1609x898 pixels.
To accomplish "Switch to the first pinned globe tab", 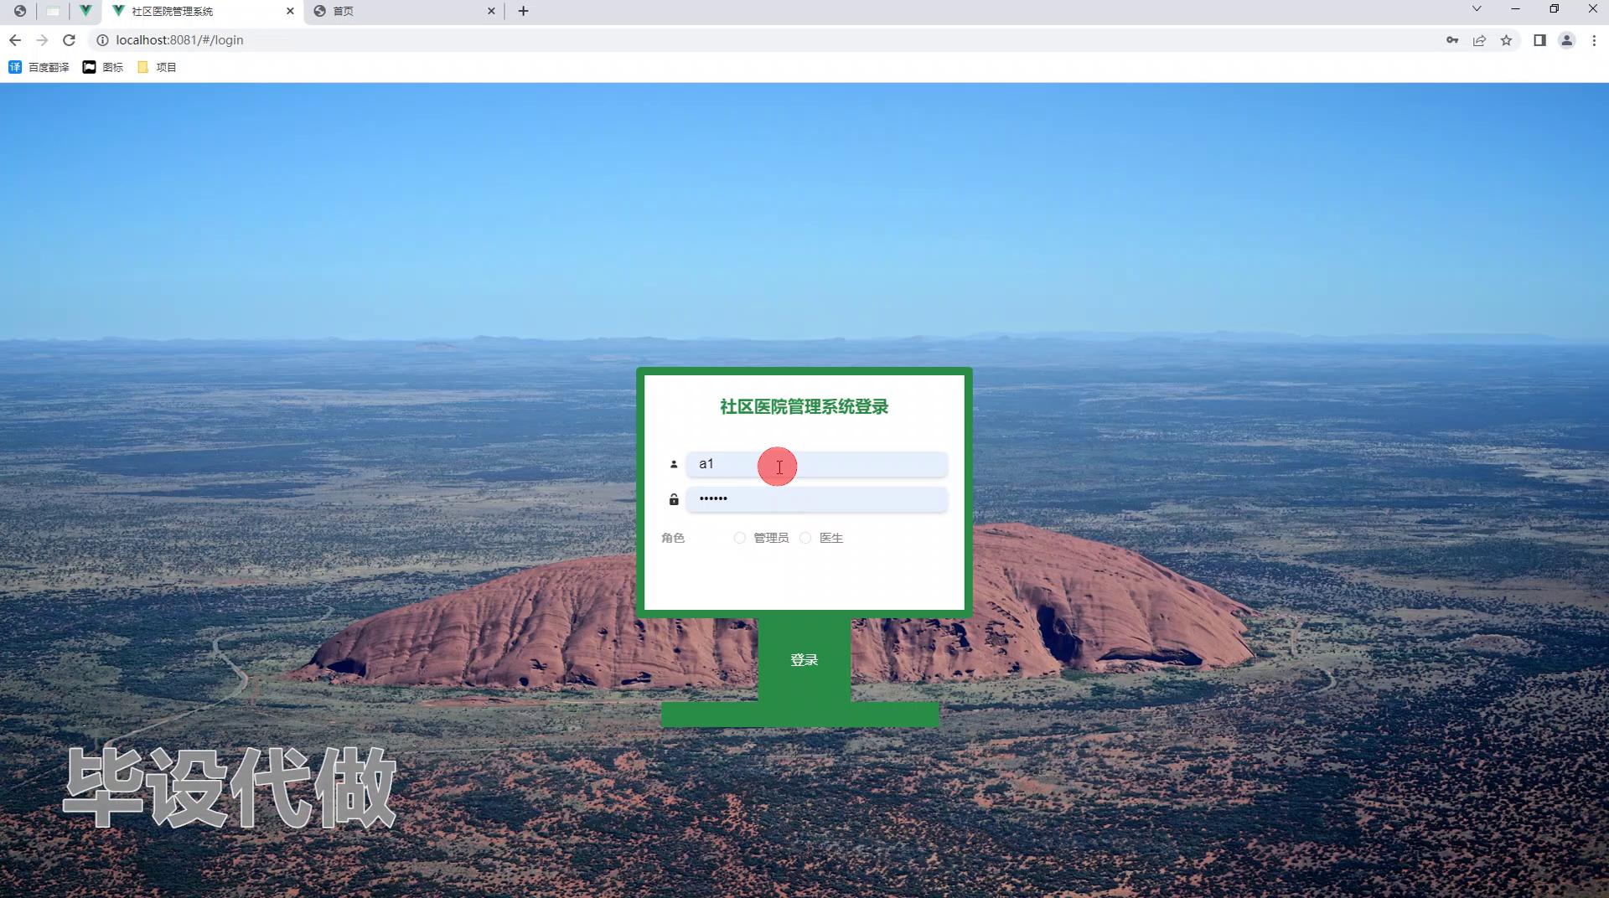I will click(20, 11).
